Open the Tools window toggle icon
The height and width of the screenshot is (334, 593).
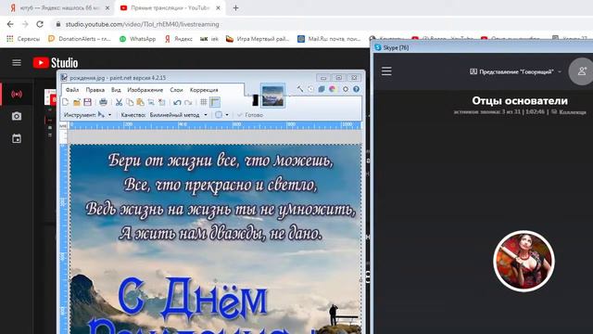[x=300, y=89]
